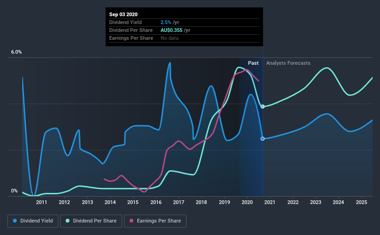Screen dimensions: 380x235
Task: Toggle the Dividend Per Share legend button
Action: [91, 221]
